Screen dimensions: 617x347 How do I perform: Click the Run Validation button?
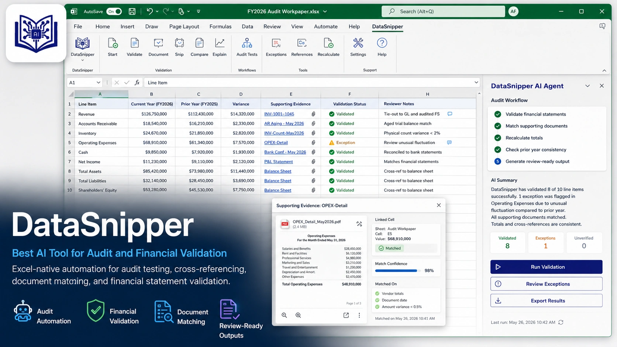[x=546, y=267]
